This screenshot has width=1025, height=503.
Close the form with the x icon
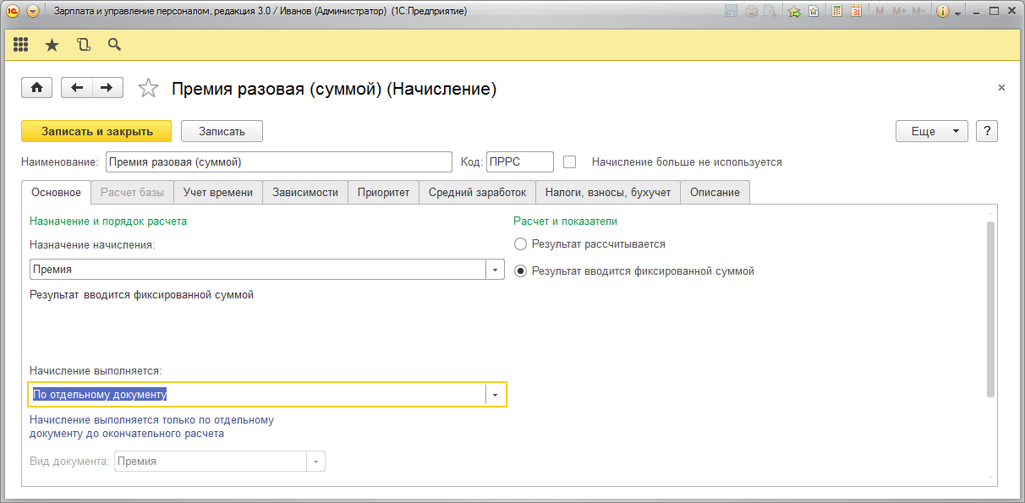click(1001, 88)
